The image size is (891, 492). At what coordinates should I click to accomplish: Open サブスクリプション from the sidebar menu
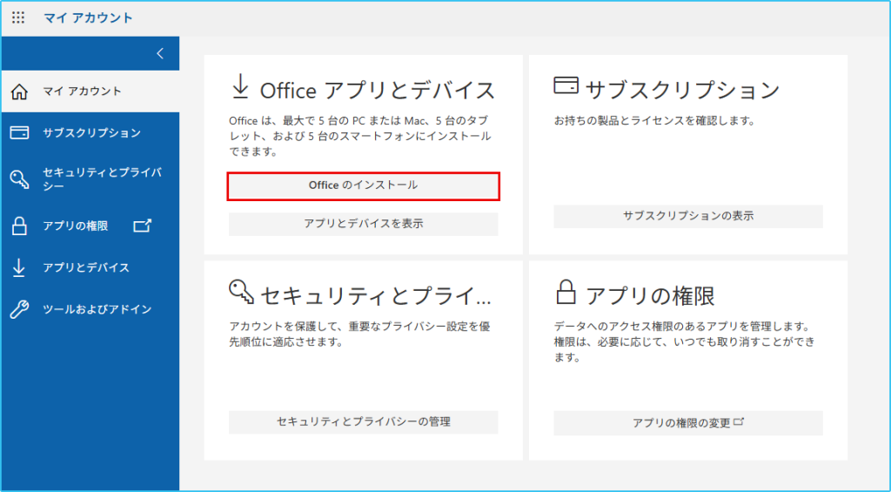pyautogui.click(x=90, y=133)
